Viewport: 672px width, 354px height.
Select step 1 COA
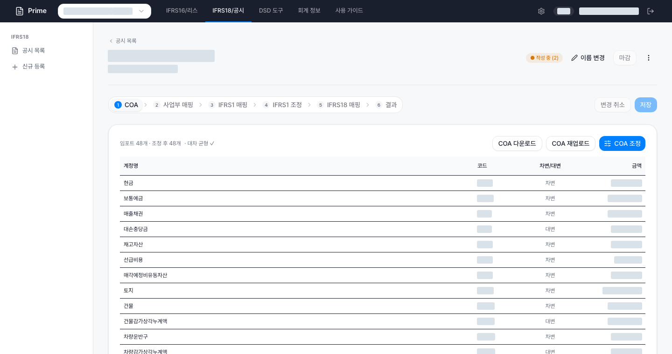126,105
